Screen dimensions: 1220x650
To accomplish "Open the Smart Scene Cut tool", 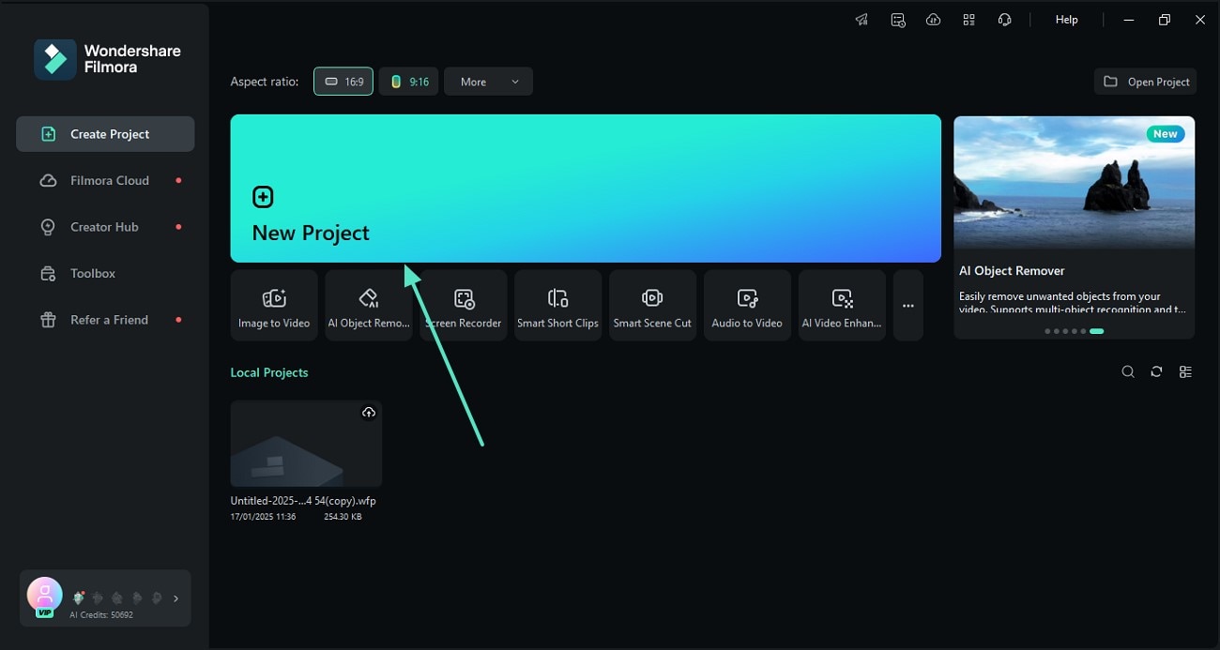I will pos(652,306).
